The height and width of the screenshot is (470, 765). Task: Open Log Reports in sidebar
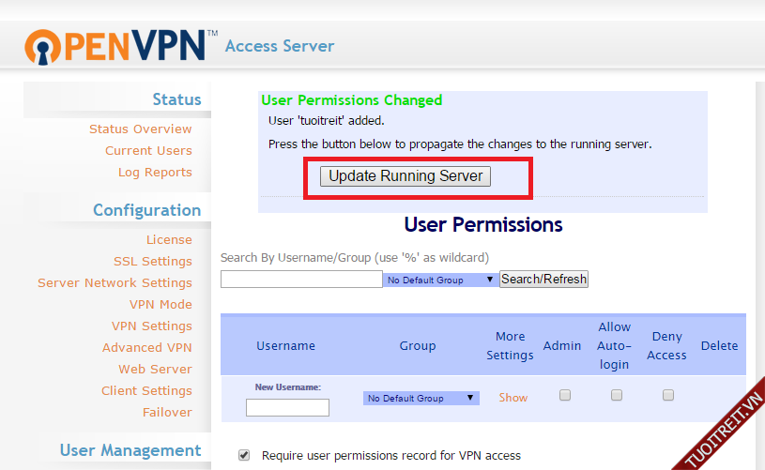pyautogui.click(x=155, y=173)
